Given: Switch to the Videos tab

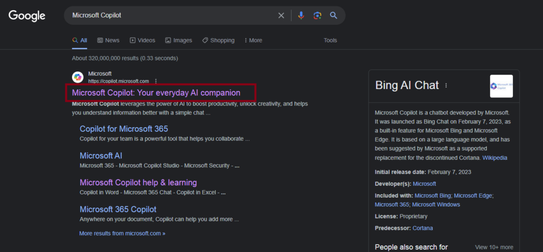Looking at the screenshot, I should 143,40.
